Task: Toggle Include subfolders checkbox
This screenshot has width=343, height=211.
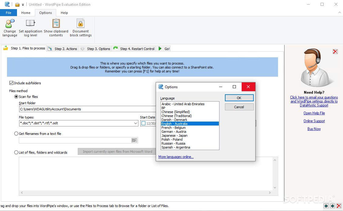Action: click(11, 83)
